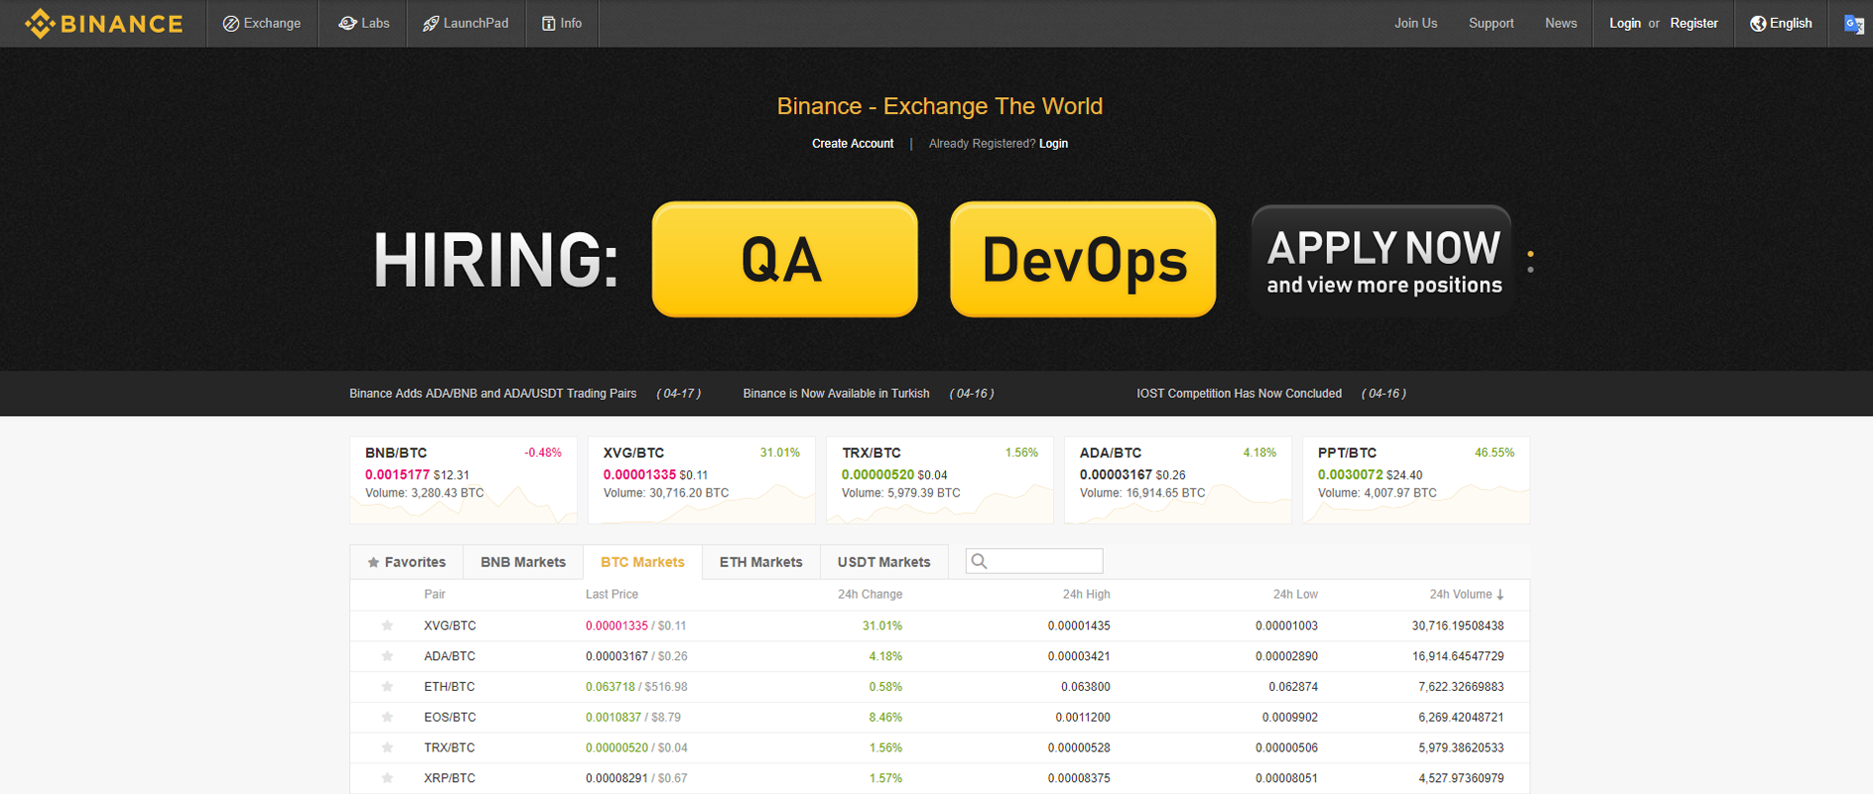This screenshot has width=1873, height=794.
Task: Open XVG/BTC pair row
Action: tap(940, 626)
